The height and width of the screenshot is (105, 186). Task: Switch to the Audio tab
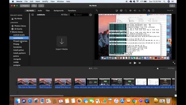40,10
